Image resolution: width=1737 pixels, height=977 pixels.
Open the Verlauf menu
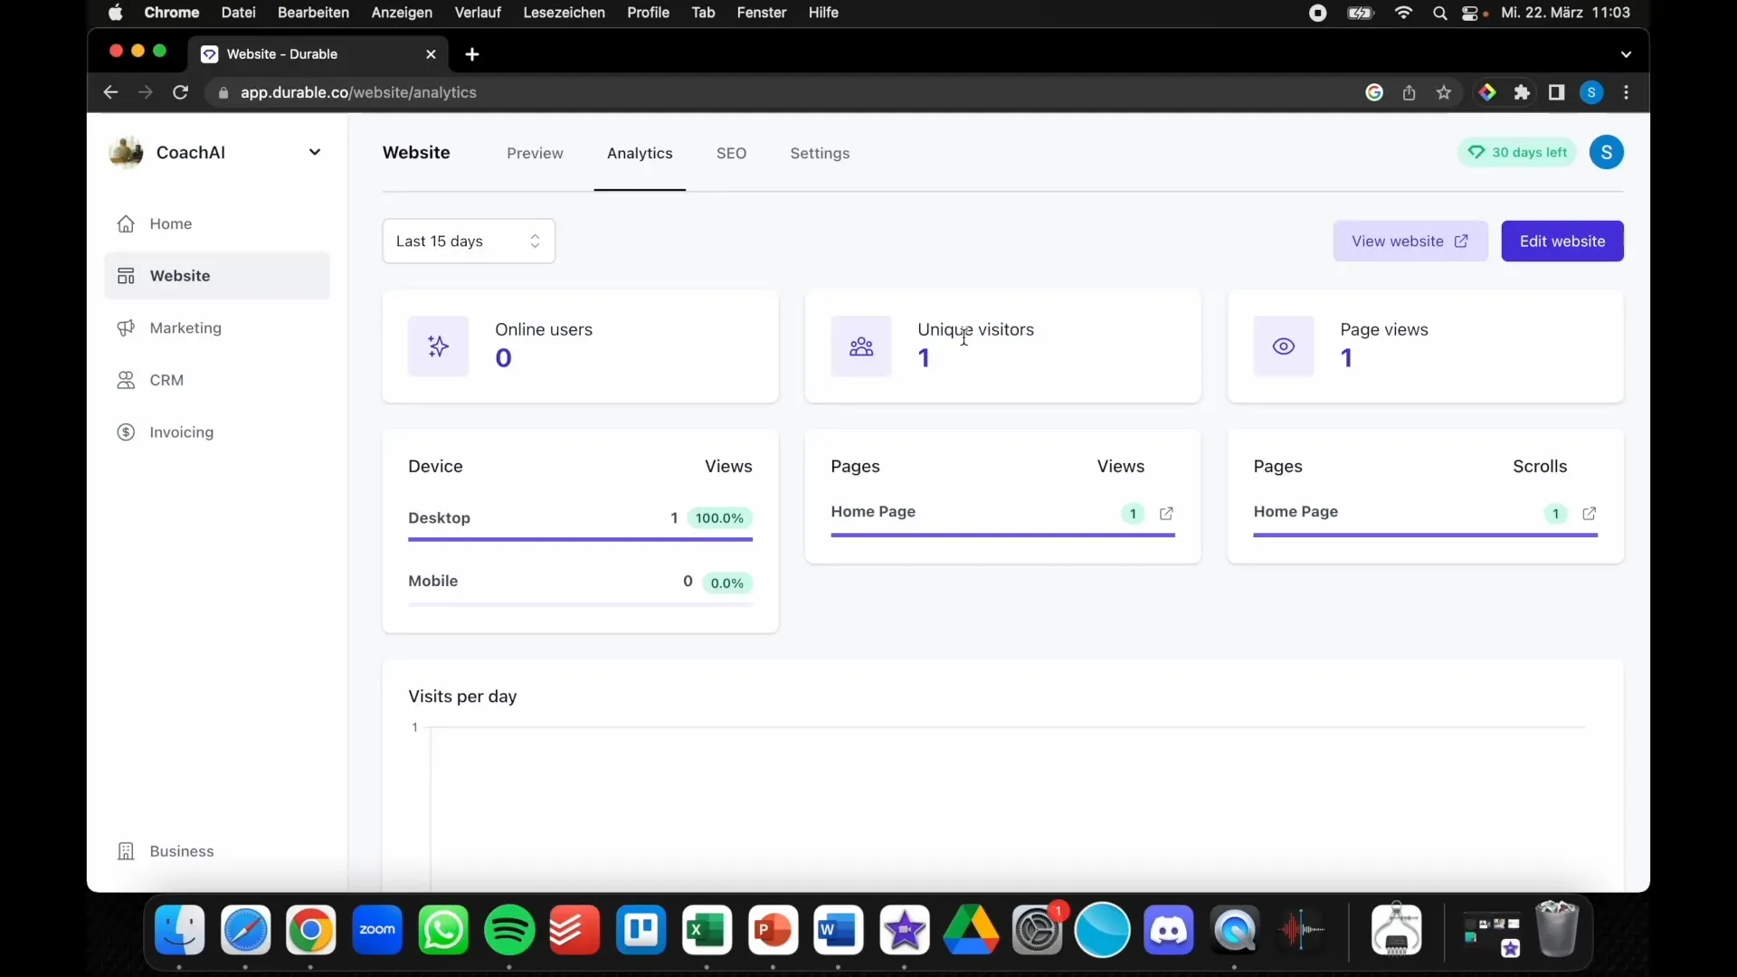[x=478, y=13]
